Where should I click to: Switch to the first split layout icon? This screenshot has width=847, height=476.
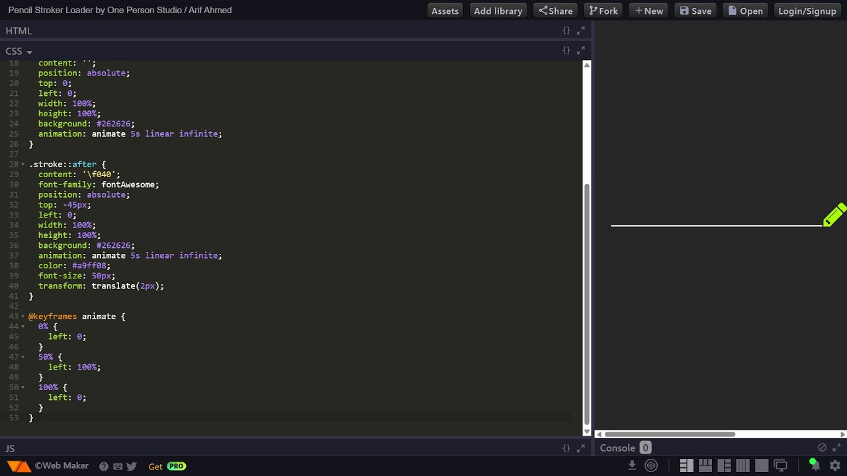686,465
